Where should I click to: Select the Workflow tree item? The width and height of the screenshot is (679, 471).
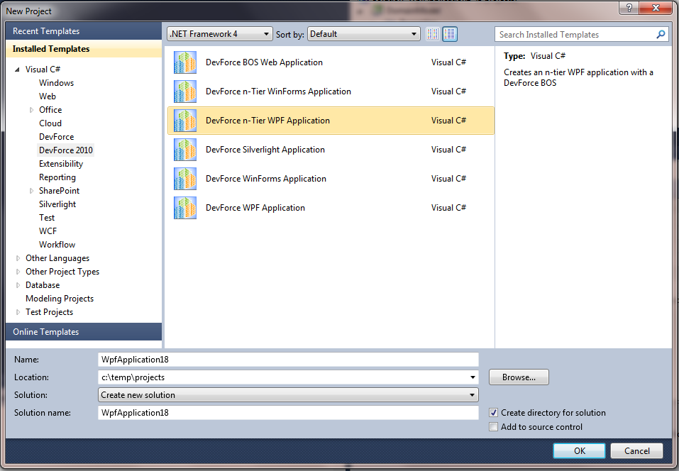tap(57, 245)
